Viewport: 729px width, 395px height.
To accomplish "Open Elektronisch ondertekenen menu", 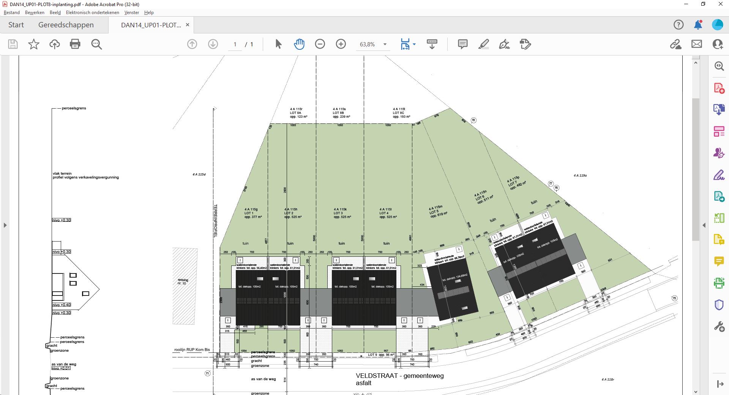I will click(x=93, y=13).
